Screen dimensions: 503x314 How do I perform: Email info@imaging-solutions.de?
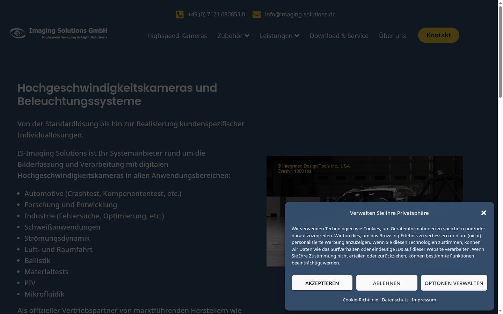(x=300, y=14)
